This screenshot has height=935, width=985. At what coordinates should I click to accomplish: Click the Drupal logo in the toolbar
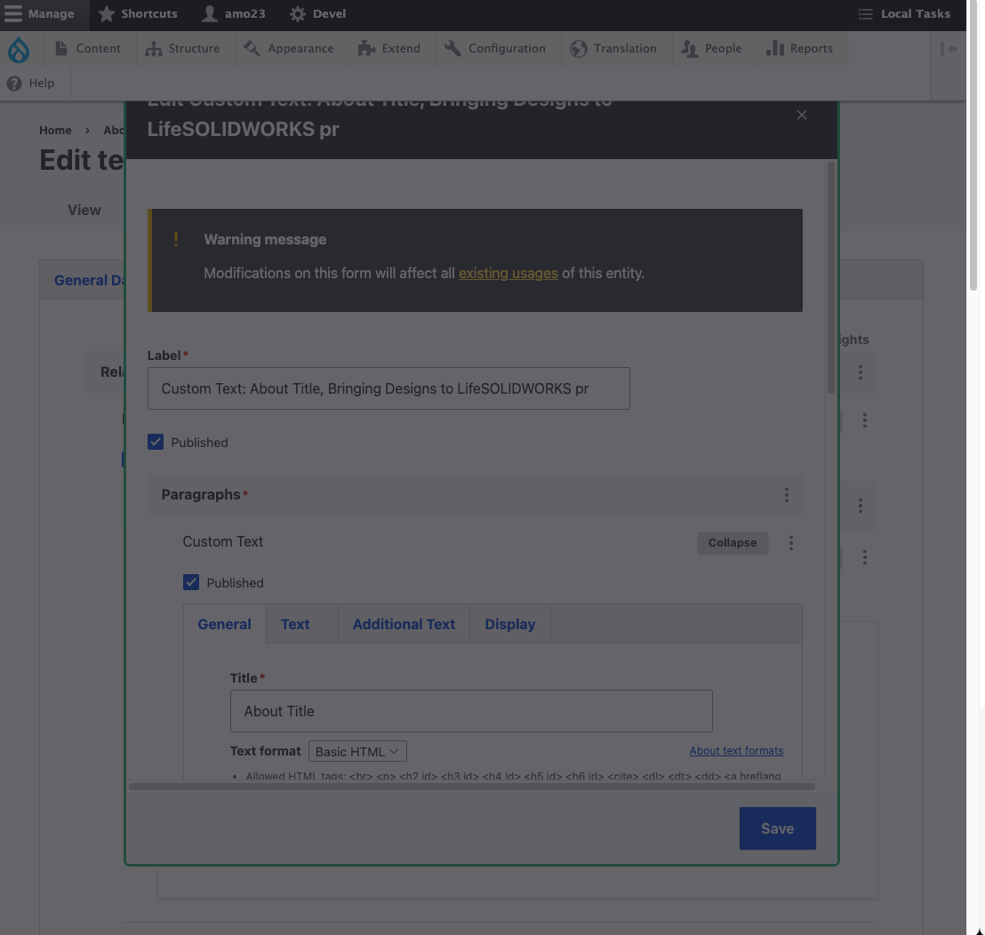pyautogui.click(x=19, y=50)
